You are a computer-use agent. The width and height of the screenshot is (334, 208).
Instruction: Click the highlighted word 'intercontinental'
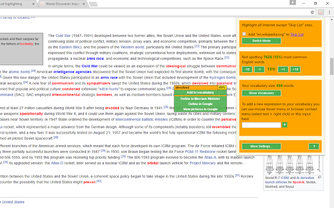tap(66, 95)
